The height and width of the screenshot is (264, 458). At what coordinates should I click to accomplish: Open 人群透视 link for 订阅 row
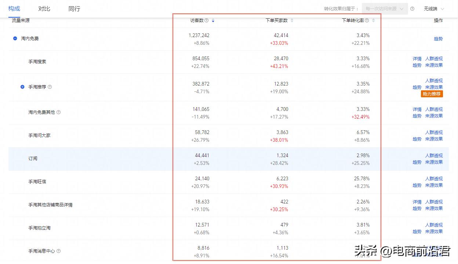(x=434, y=156)
